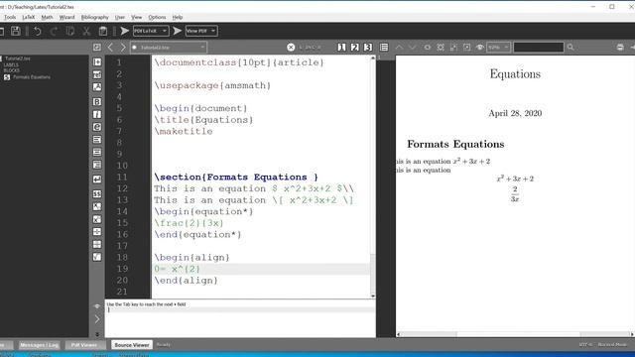Screen dimensions: 635x357
Task: Click the PDF search text field
Action: (539, 48)
